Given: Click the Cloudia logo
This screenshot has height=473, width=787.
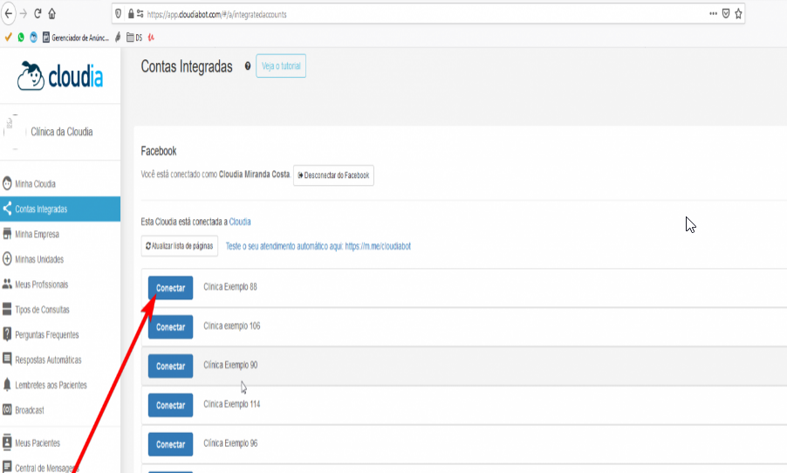Looking at the screenshot, I should 60,76.
